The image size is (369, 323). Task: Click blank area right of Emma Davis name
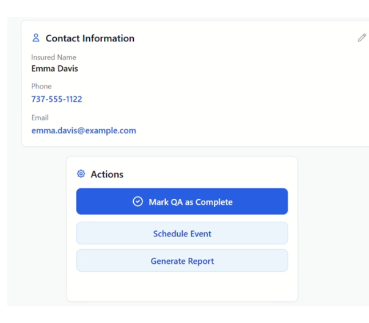point(214,68)
